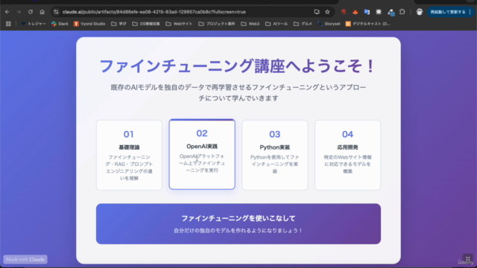Open the トレジャー bookmark
477x268 pixels.
coord(33,24)
